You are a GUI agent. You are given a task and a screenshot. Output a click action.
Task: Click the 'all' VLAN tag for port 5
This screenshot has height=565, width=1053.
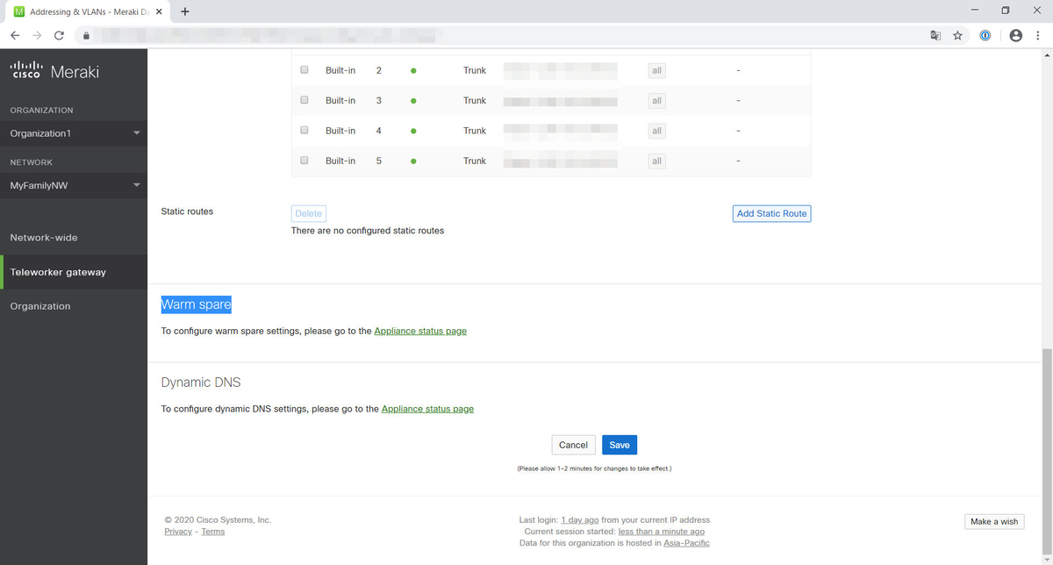[x=656, y=161]
